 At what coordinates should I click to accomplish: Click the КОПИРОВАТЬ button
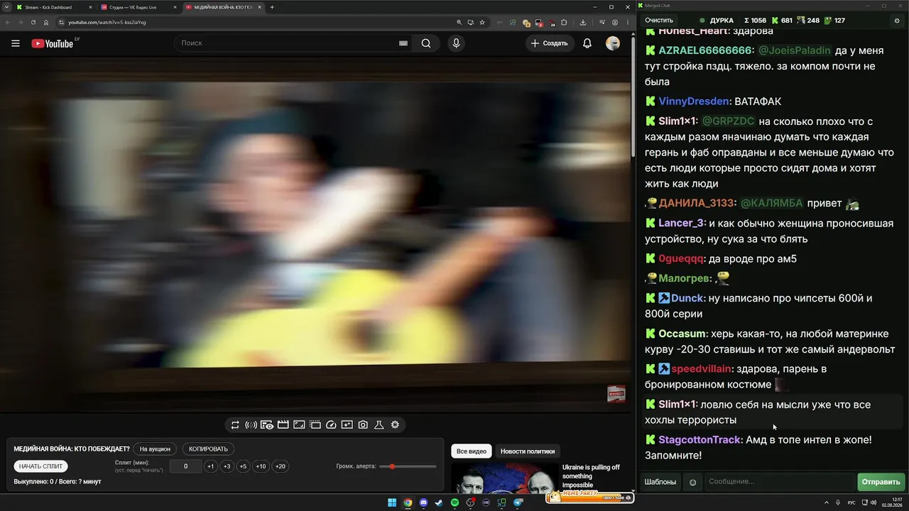pos(208,449)
